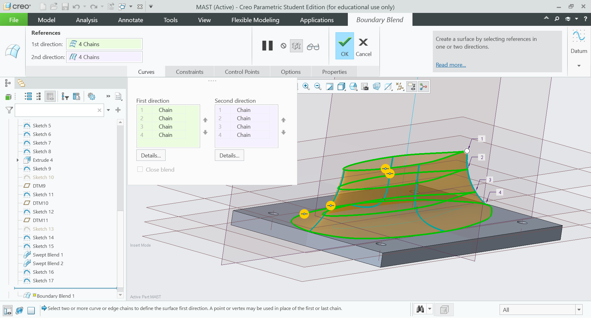
Task: Select the Datum tool in the ribbon
Action: tap(579, 43)
